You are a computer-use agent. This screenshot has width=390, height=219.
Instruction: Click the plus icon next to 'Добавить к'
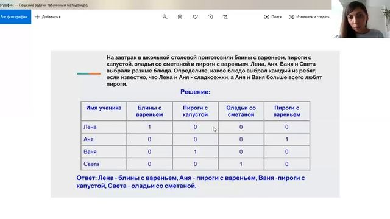37,17
